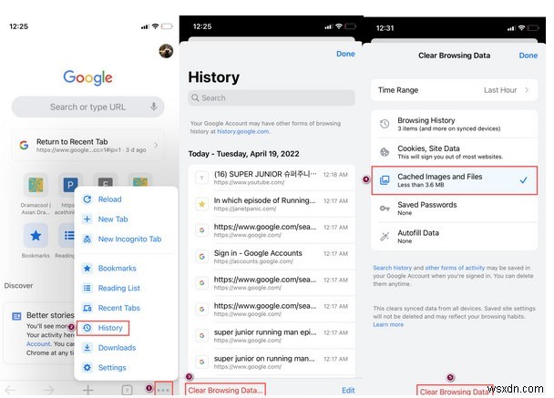Screen dimensions: 554x398
Task: Tap the forward arrow in bottom toolbar
Action: point(48,390)
